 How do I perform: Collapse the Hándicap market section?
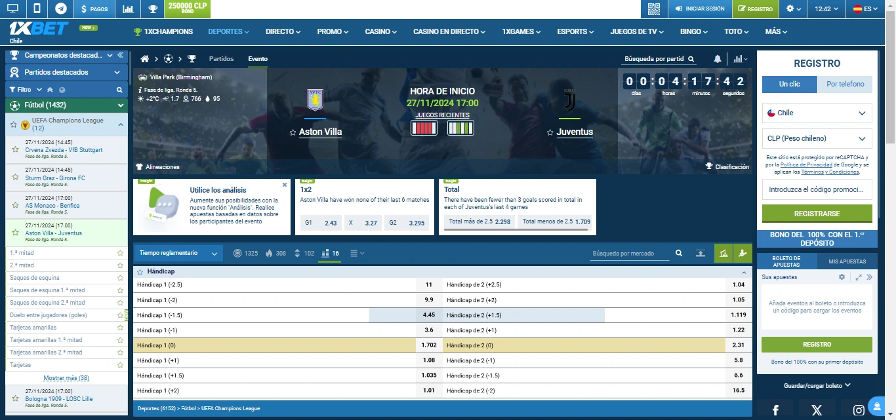tap(744, 272)
